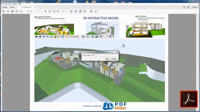
Task: Select the 3D Fly tool
Action: tap(51, 37)
